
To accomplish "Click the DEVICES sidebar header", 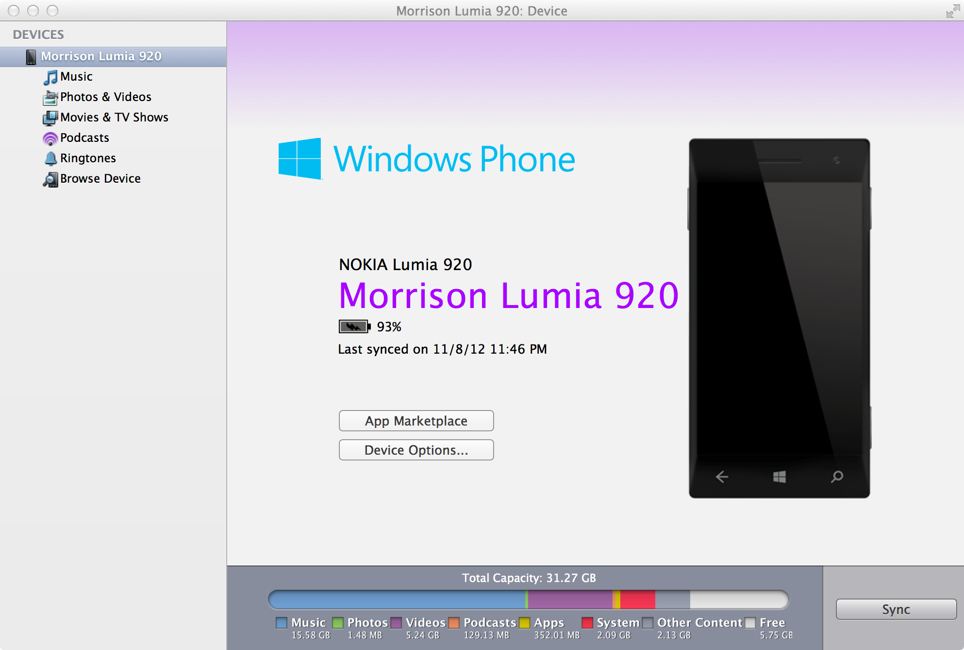I will click(38, 34).
